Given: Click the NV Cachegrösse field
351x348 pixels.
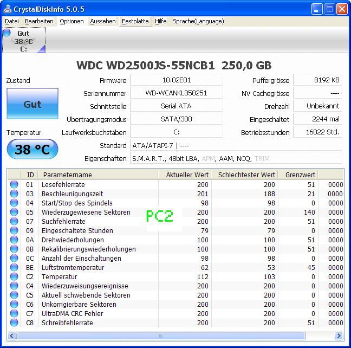Looking at the screenshot, I should pos(317,93).
